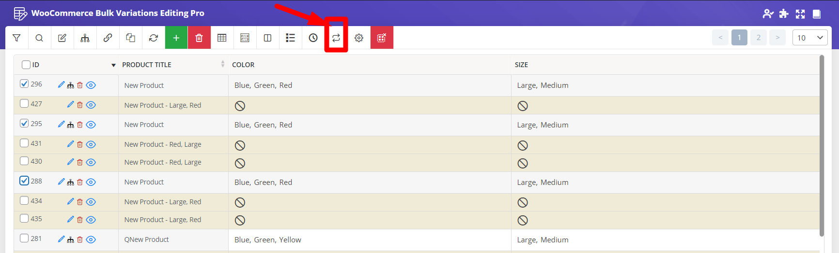Open the settings gear toolbar icon
Screen dimensions: 839x253
click(359, 38)
